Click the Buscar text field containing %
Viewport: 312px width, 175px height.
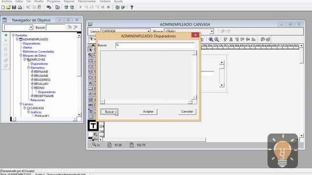point(155,45)
